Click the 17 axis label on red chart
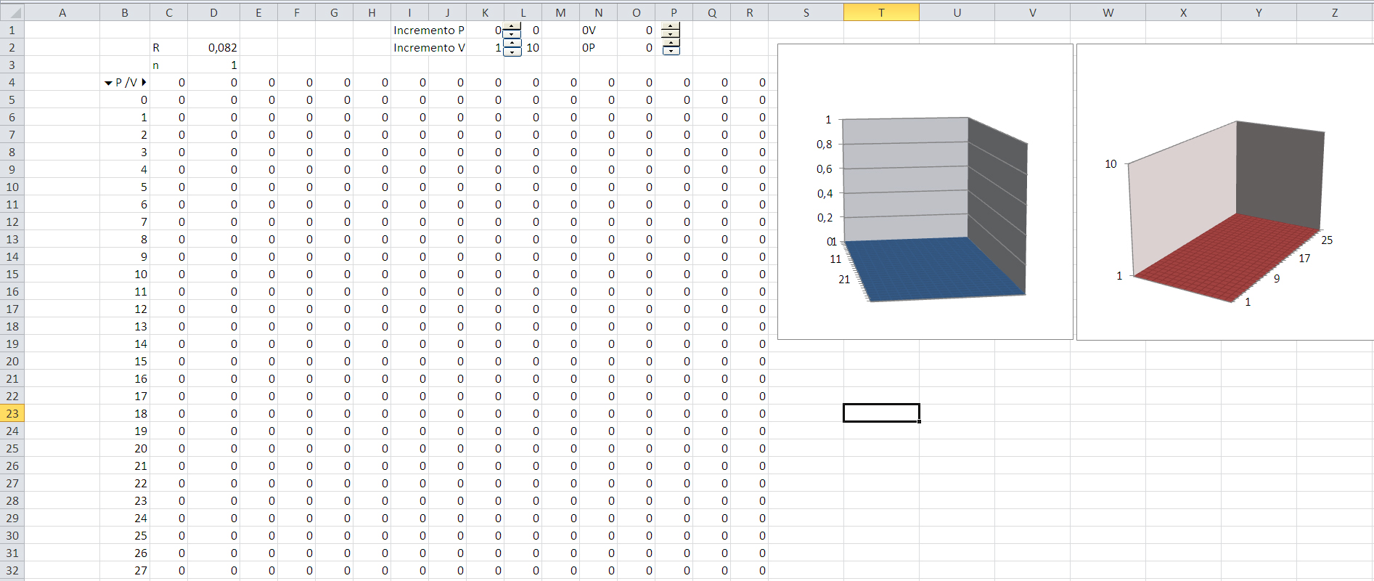This screenshot has width=1374, height=581. (1304, 259)
